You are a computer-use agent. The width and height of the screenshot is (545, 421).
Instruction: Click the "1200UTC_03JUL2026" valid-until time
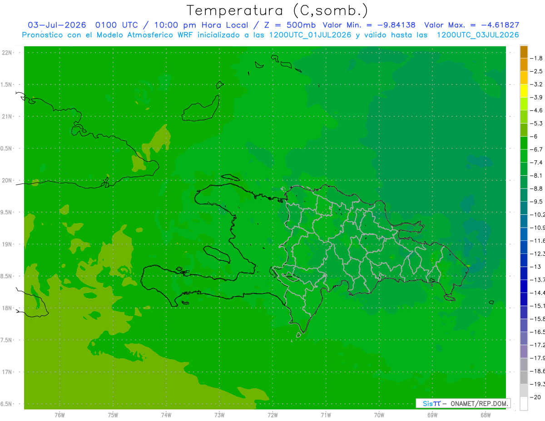click(477, 35)
